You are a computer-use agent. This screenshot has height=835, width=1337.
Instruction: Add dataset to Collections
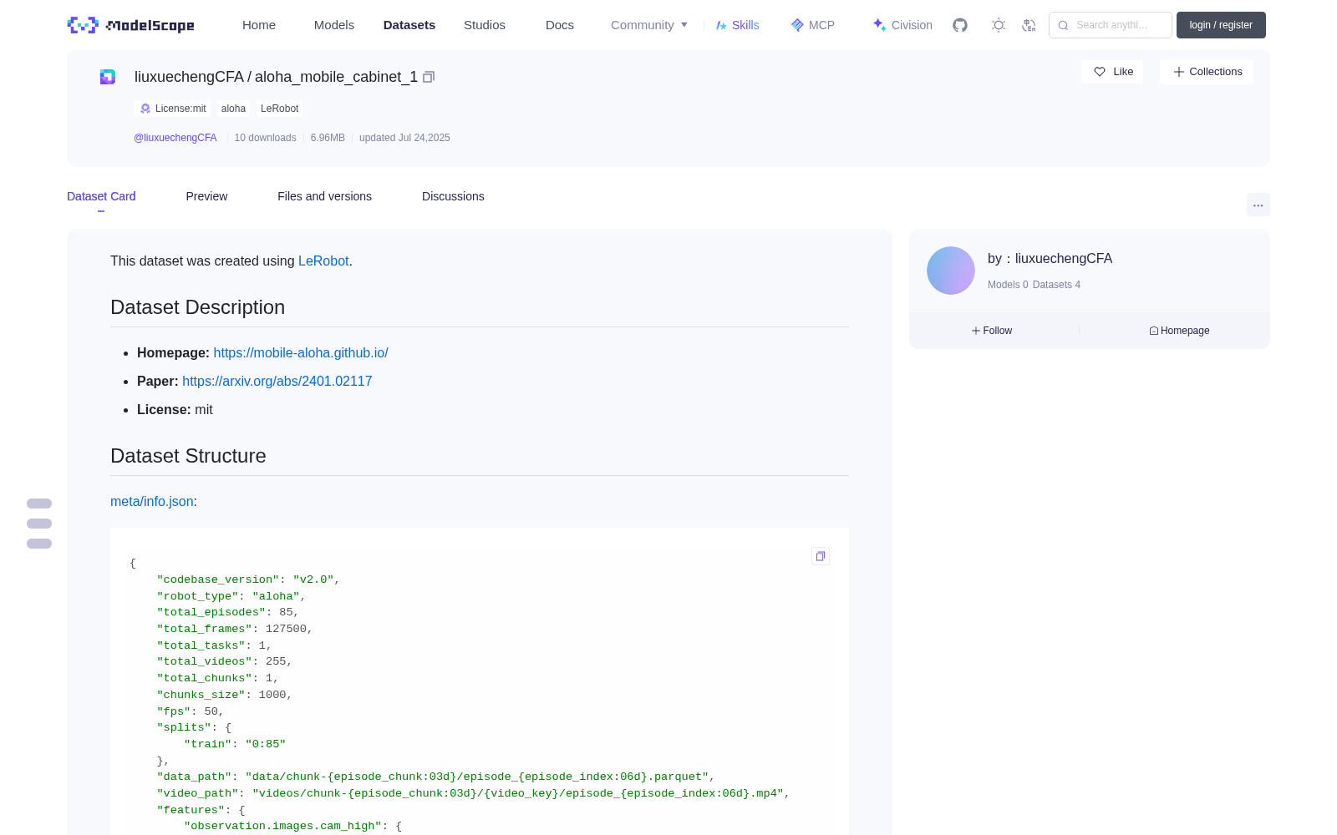point(1207,72)
